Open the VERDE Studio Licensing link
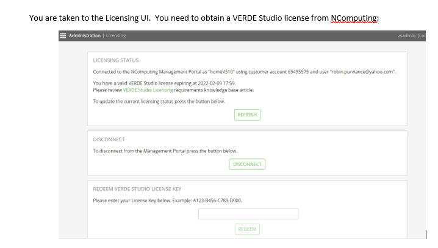 click(x=148, y=90)
